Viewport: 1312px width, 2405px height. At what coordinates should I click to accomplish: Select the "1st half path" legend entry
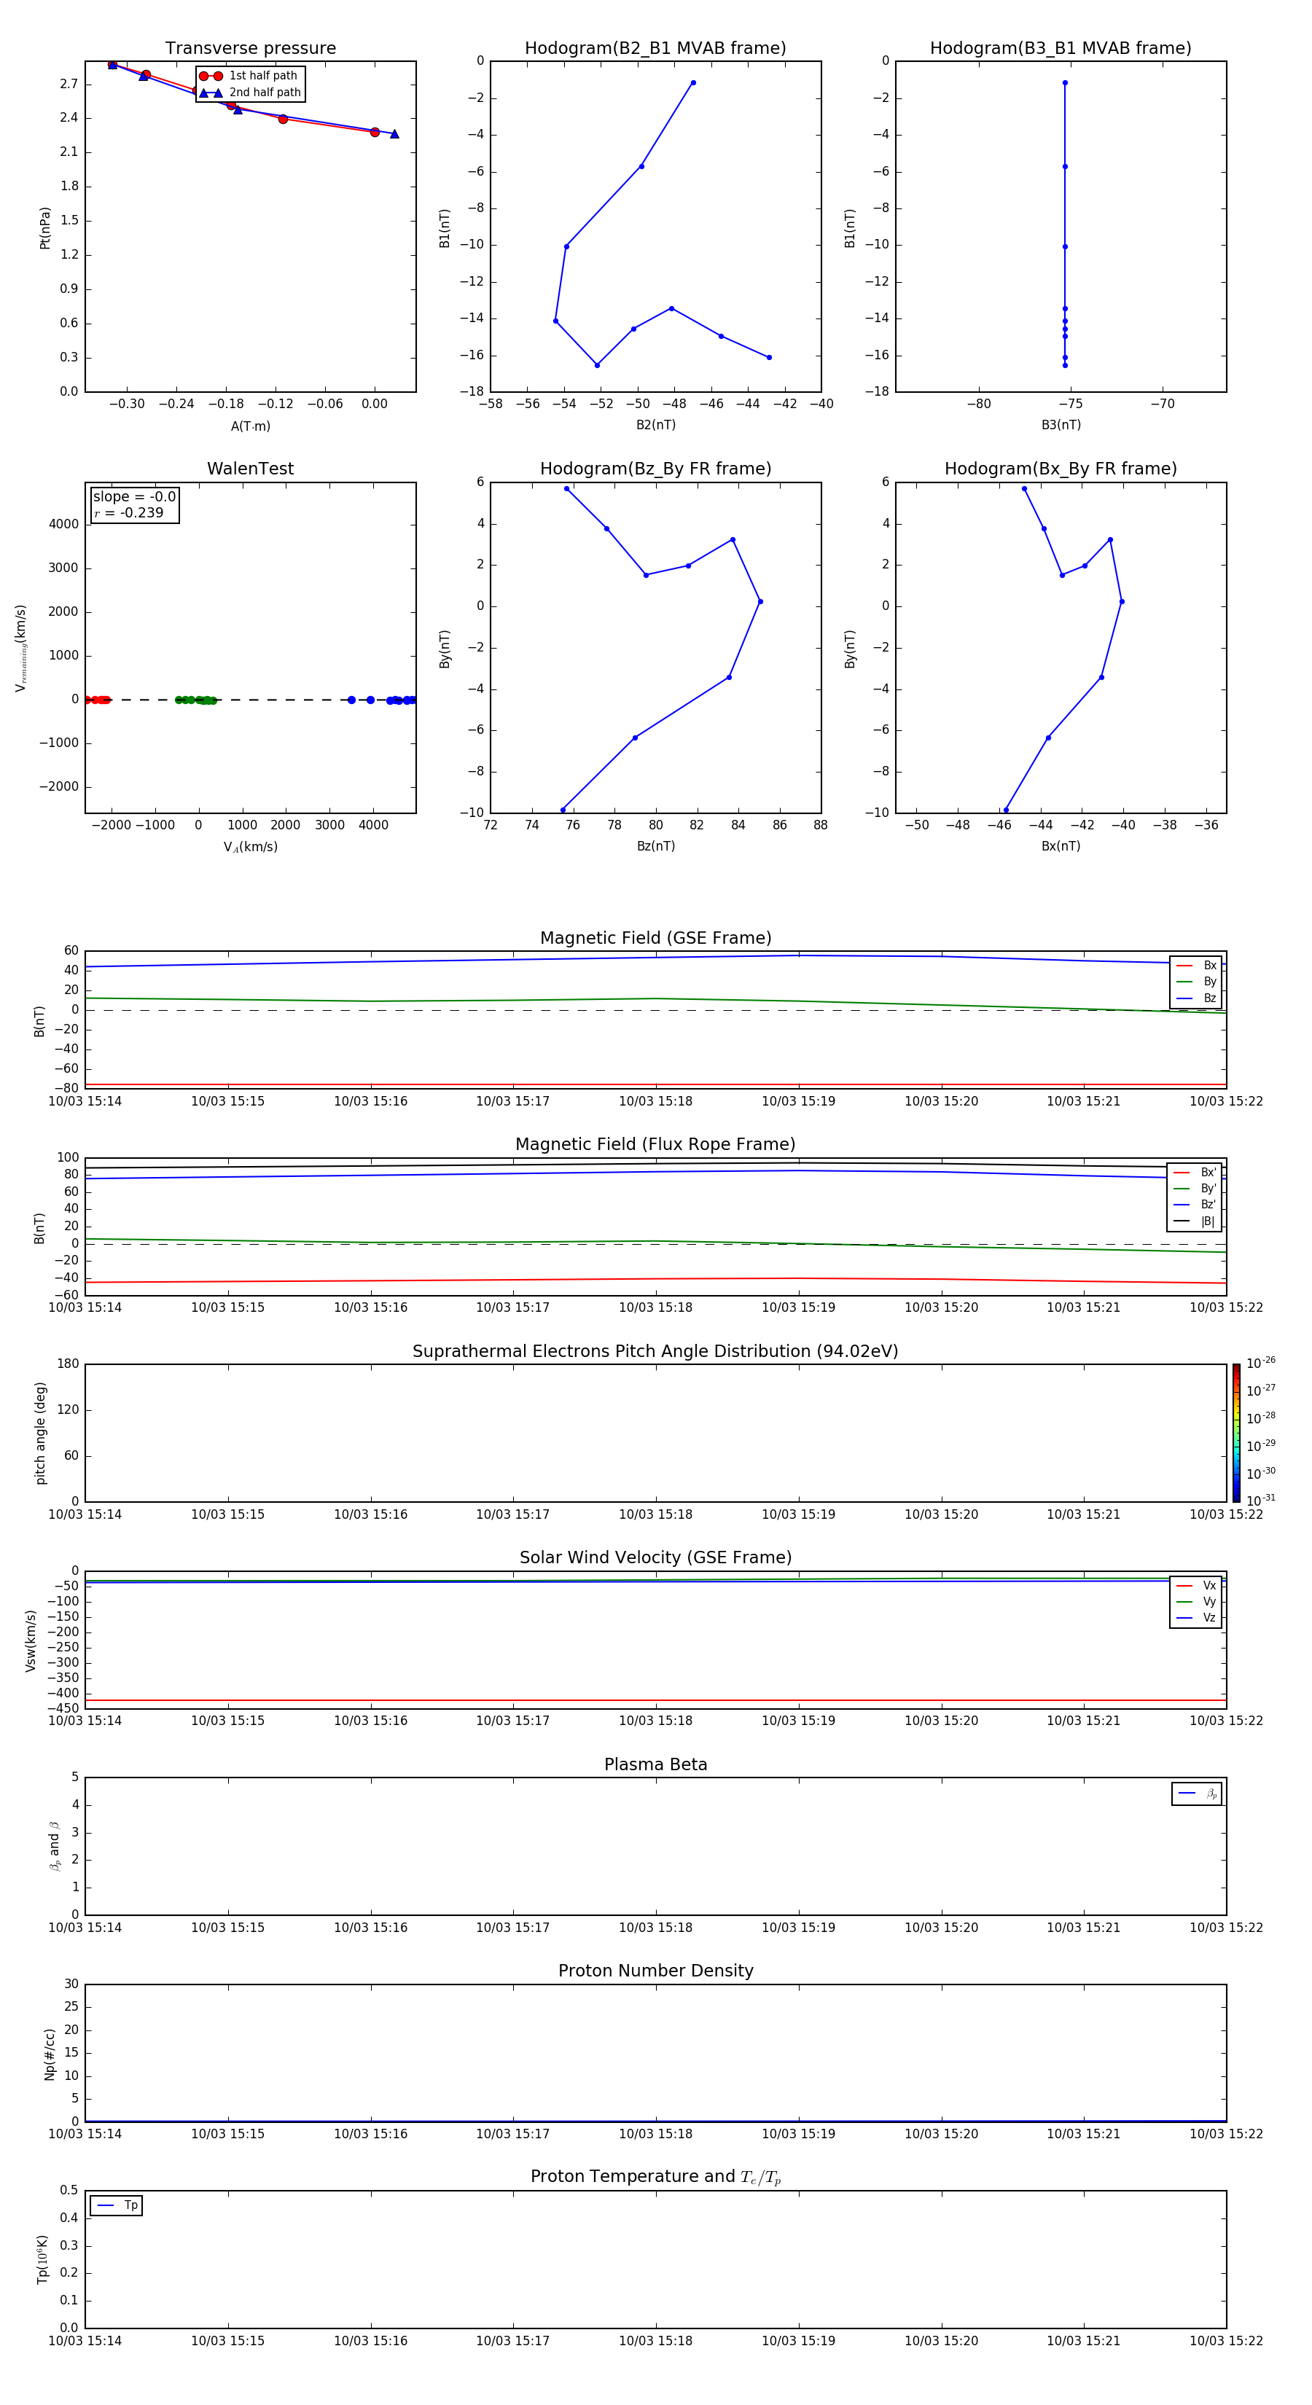(x=249, y=76)
